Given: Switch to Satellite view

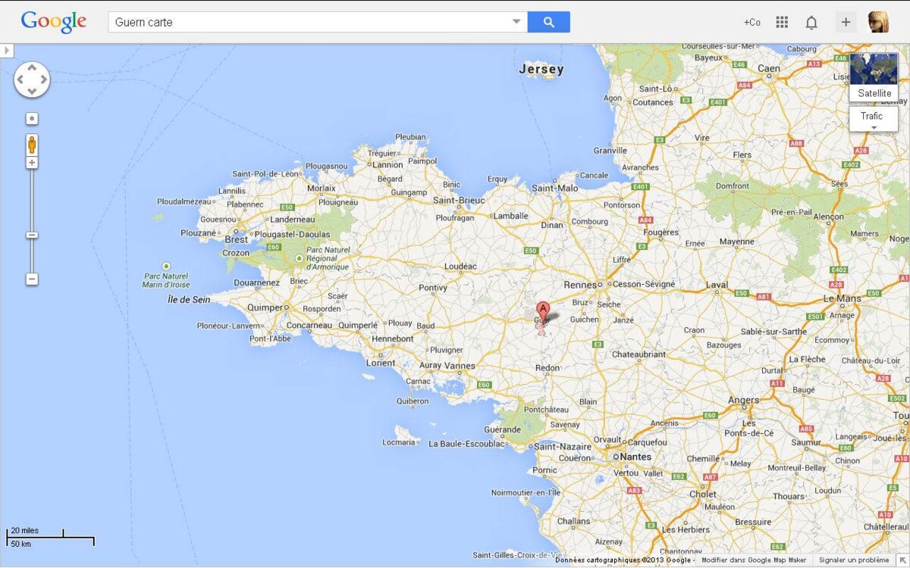Looking at the screenshot, I should pyautogui.click(x=874, y=77).
